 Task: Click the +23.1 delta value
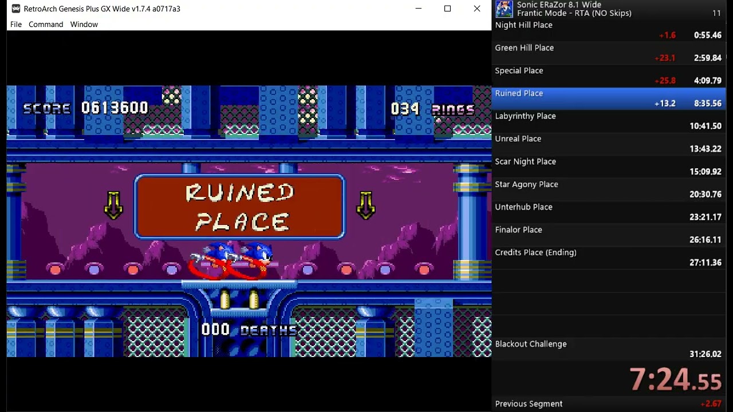click(x=665, y=58)
